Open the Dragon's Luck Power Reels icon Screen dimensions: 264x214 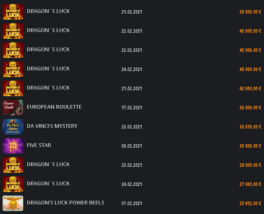13,203
